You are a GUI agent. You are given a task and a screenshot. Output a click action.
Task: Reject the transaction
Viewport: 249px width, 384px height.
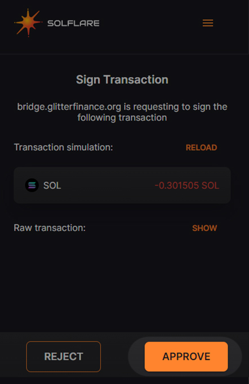(x=64, y=356)
